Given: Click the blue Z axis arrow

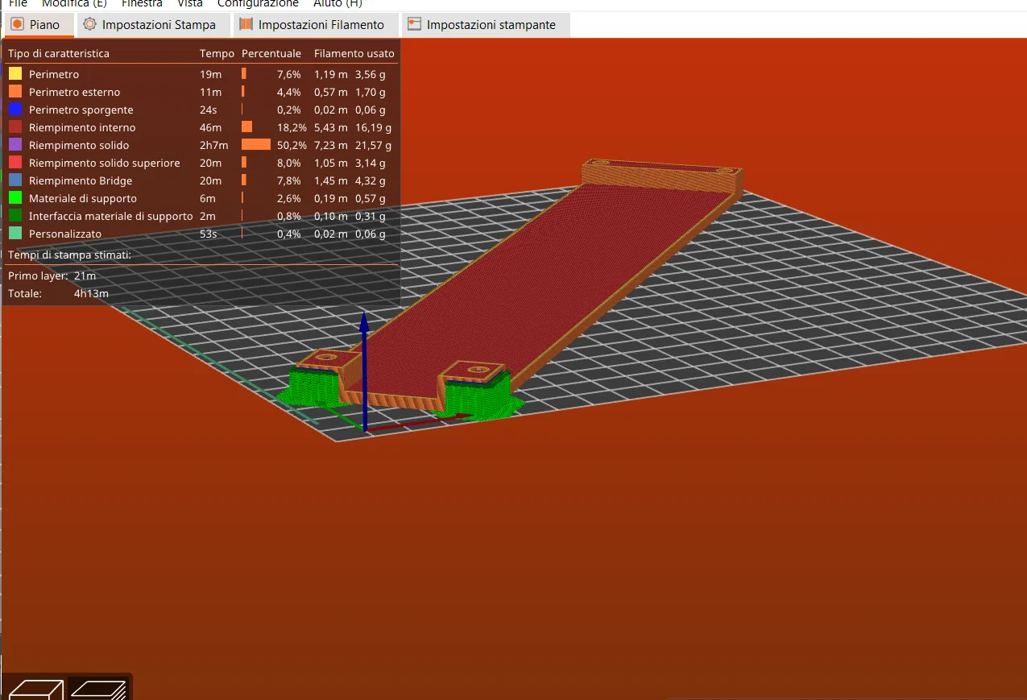Looking at the screenshot, I should (x=364, y=372).
